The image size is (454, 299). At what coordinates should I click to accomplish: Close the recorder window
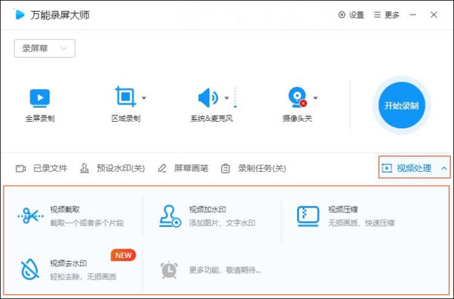click(433, 15)
